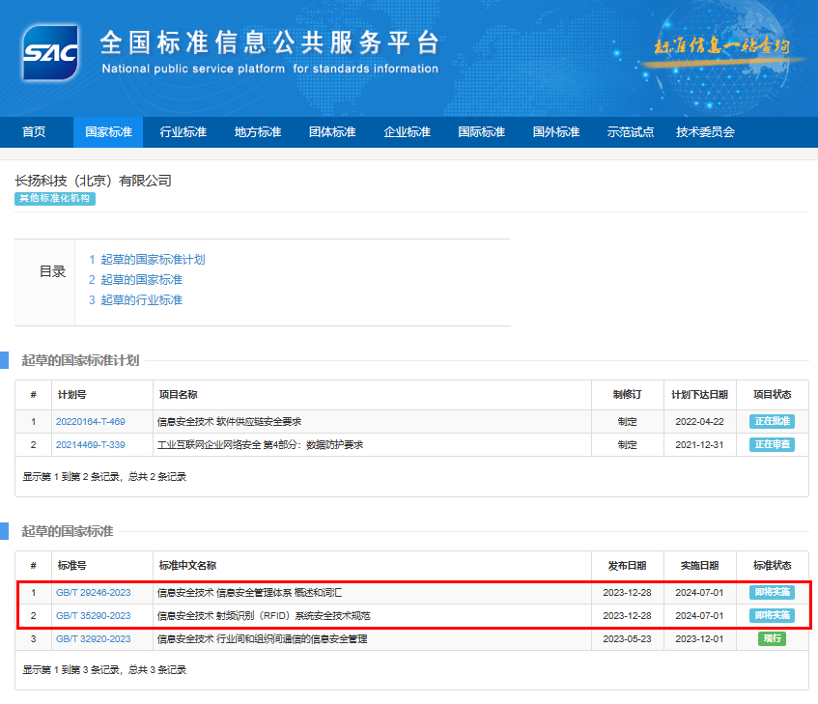The height and width of the screenshot is (704, 818).
Task: Open plan number 20220164-T-469
Action: click(90, 422)
